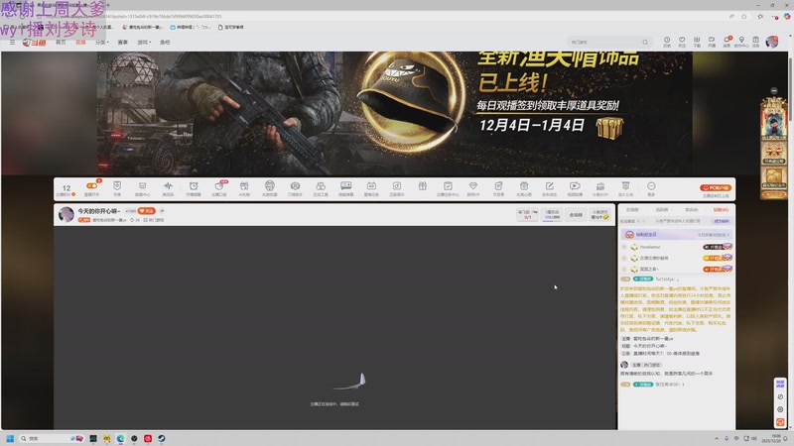Open the publish update pencil icon
Viewport: 794px width, 446px height.
pyautogui.click(x=550, y=186)
